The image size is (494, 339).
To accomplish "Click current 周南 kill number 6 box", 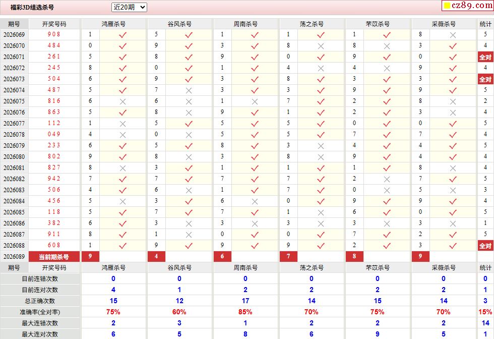I will (x=222, y=256).
